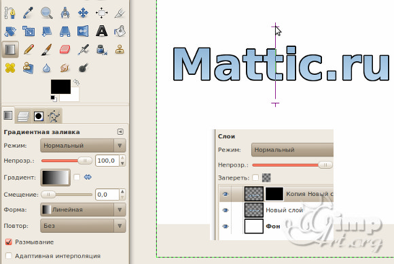394x264 pixels.
Task: Increase Смещение with the up stepper
Action: pyautogui.click(x=122, y=192)
